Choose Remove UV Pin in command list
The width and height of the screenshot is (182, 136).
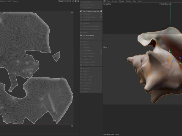[91, 5]
